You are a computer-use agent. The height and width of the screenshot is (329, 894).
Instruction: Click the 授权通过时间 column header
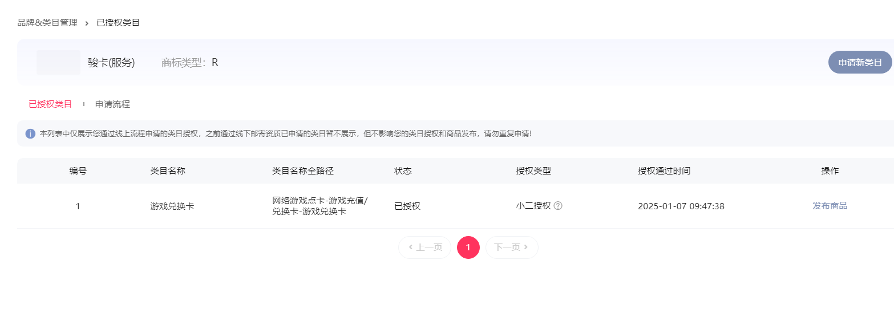[x=664, y=171]
